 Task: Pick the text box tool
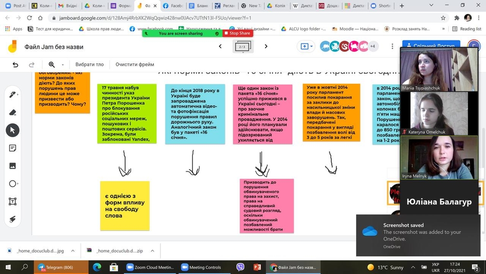(x=13, y=201)
